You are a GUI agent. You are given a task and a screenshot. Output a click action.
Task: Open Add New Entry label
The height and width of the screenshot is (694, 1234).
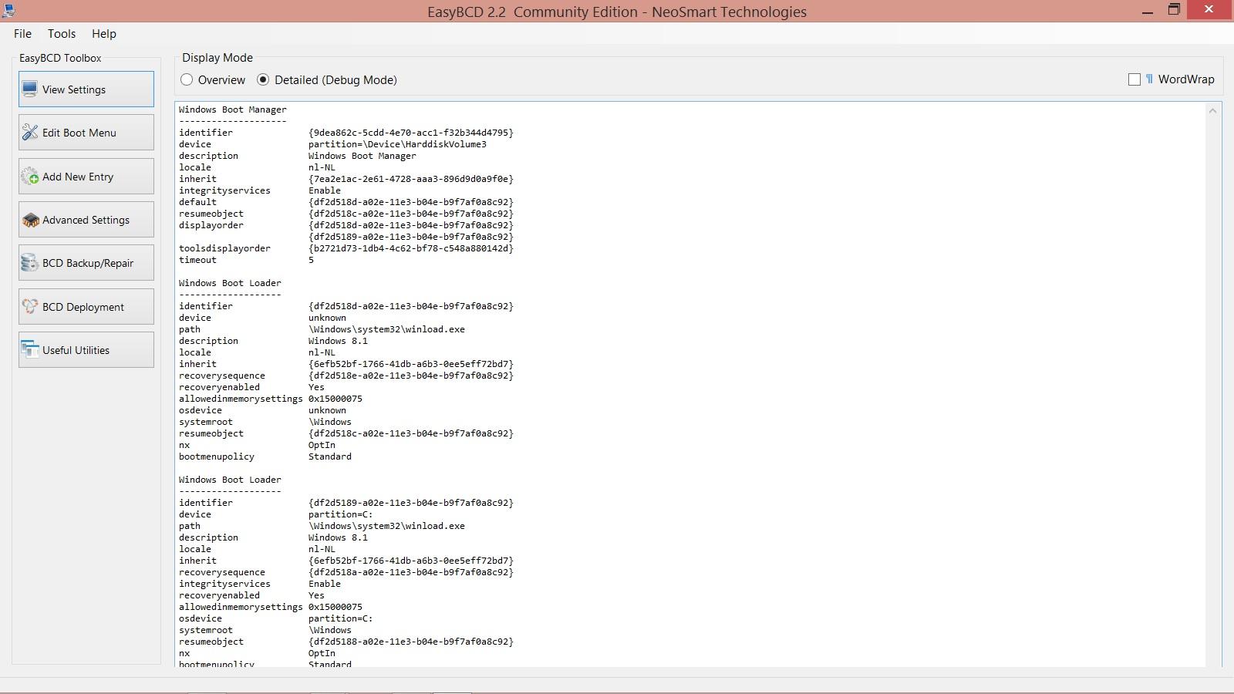click(78, 177)
